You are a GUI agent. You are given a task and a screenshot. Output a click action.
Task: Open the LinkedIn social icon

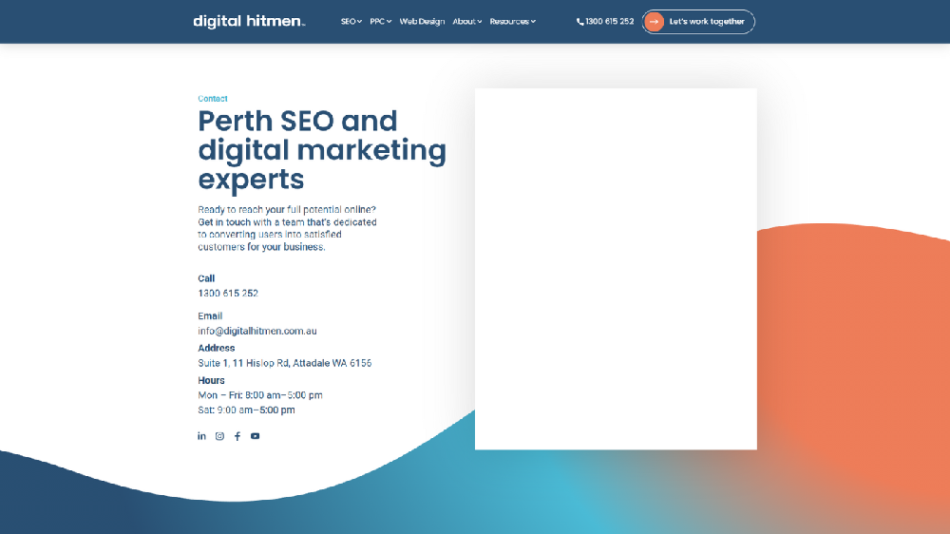coord(201,436)
